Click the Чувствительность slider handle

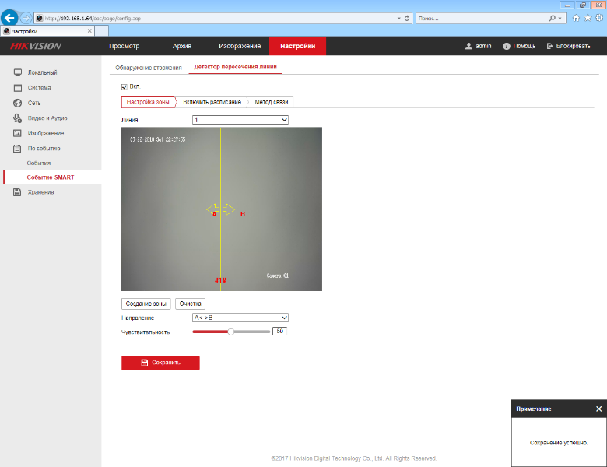coord(230,332)
